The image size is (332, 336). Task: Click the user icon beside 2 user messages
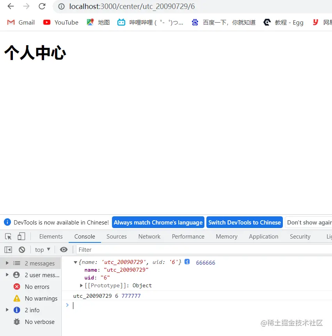(16, 275)
